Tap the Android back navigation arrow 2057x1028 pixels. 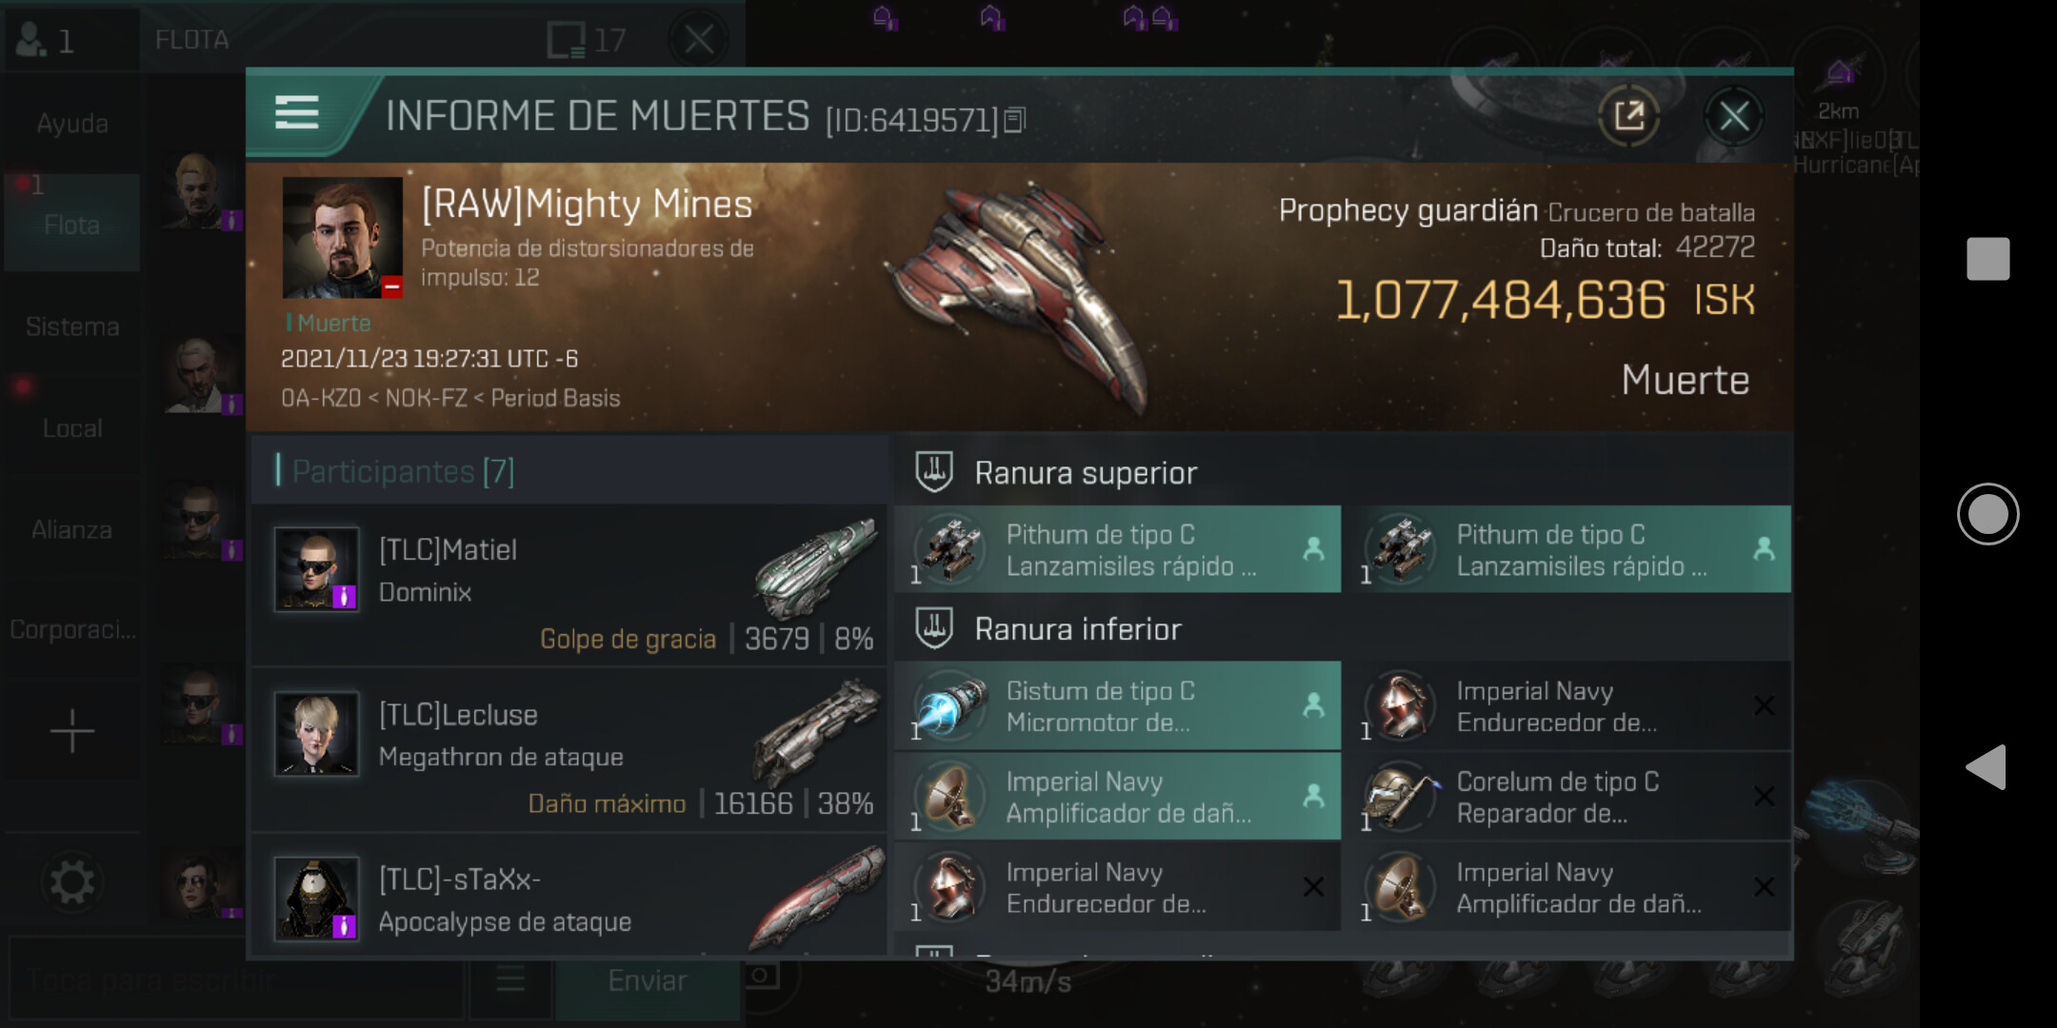click(1987, 767)
